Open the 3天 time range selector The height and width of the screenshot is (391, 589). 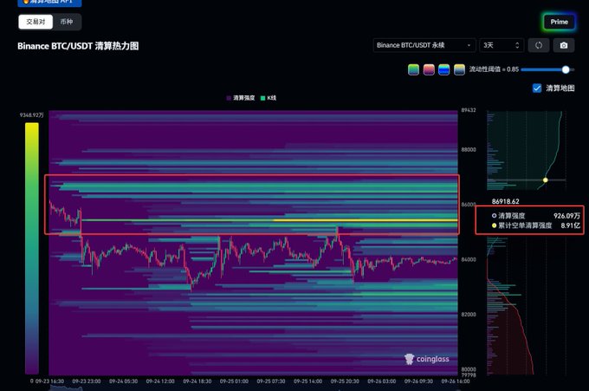(x=502, y=45)
